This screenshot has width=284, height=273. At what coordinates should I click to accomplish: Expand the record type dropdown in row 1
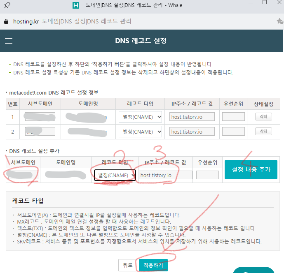(141, 117)
